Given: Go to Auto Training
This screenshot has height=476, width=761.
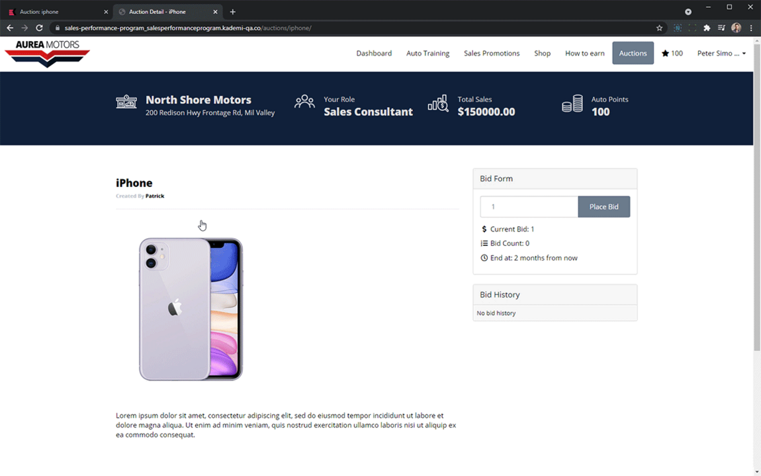Looking at the screenshot, I should pos(427,54).
